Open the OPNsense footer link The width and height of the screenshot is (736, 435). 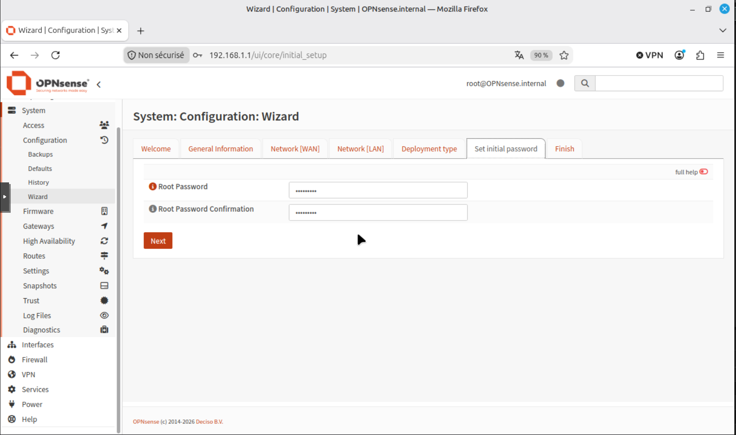coord(146,421)
